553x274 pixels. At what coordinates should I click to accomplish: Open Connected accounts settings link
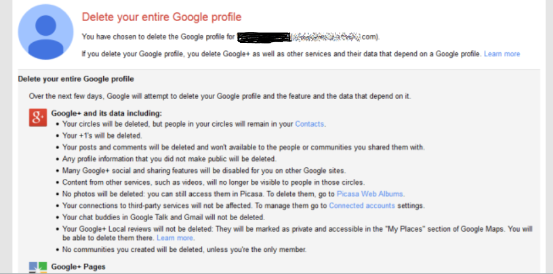coord(362,205)
